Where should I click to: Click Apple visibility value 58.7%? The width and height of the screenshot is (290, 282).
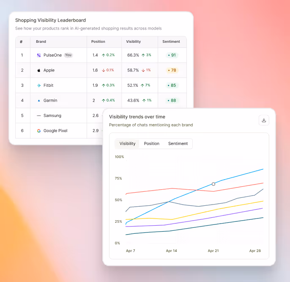[133, 70]
